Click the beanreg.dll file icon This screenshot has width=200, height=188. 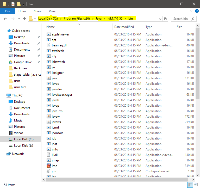[x=49, y=45]
